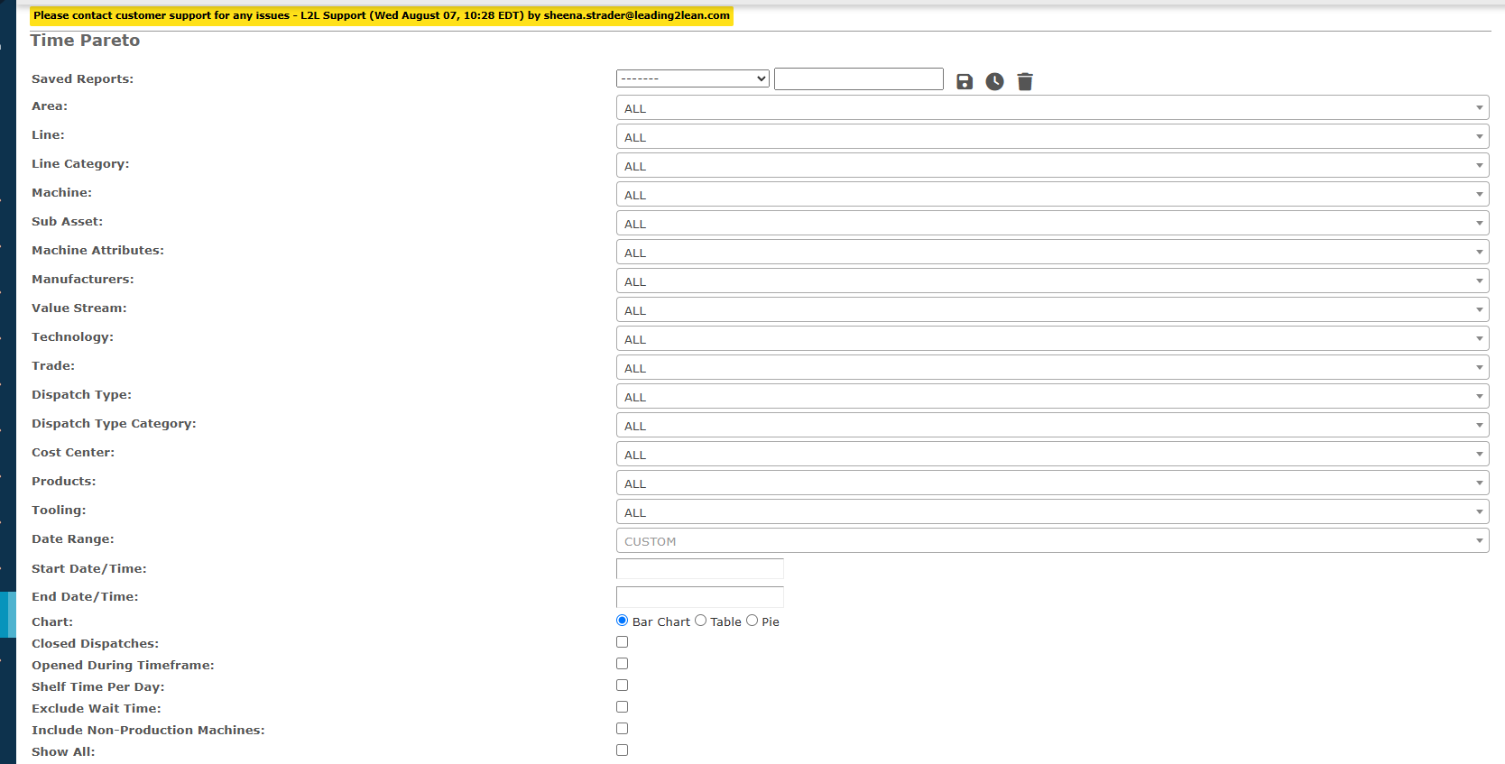The image size is (1505, 764).
Task: Click the Time Pareto page heading
Action: coord(85,41)
